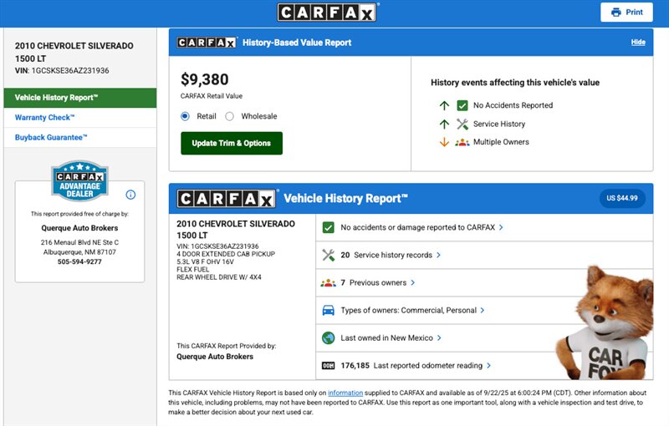Click the tools icon in service history records row
Viewport: 669px width, 426px height.
click(x=328, y=255)
